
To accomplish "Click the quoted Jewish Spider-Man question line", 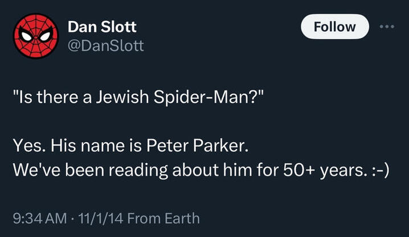I will [138, 98].
